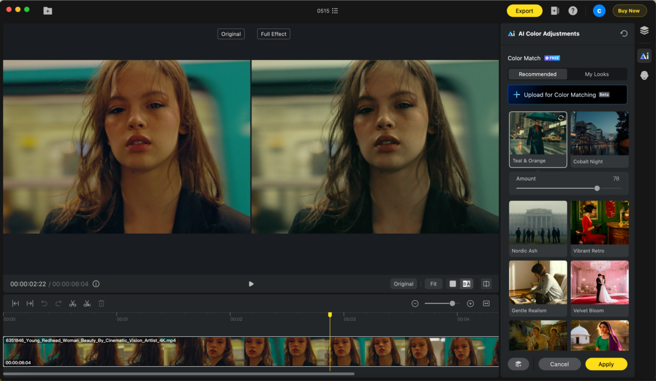Click the Amount value 78
This screenshot has height=381, width=656.
pos(616,178)
